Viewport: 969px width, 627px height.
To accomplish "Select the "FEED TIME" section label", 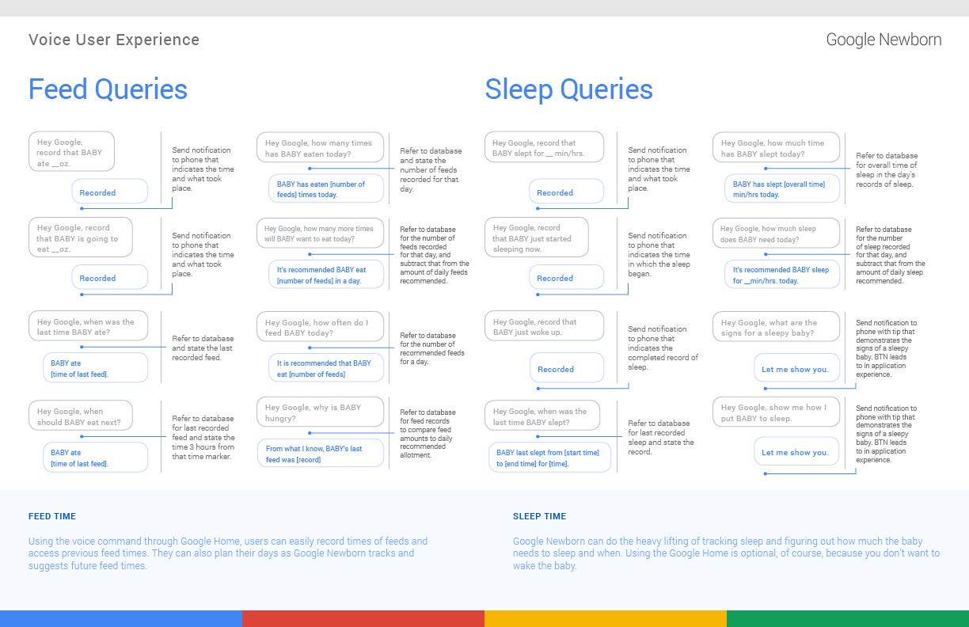I will 52,516.
